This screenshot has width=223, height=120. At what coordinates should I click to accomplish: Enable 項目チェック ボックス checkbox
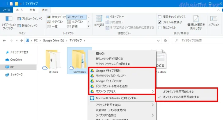160,17
